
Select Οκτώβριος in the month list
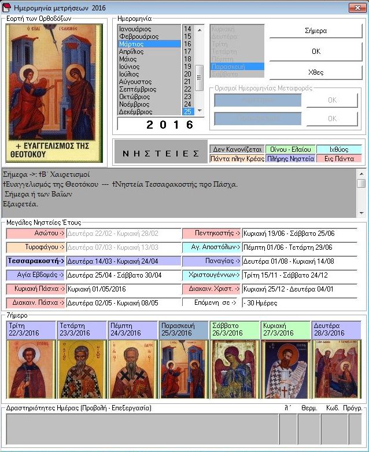pyautogui.click(x=150, y=97)
